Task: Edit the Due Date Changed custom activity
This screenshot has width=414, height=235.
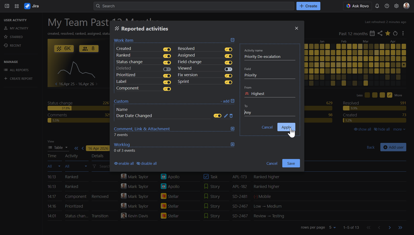Action: 226,116
